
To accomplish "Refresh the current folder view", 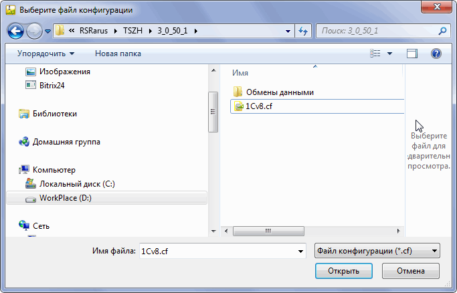I will [x=303, y=31].
